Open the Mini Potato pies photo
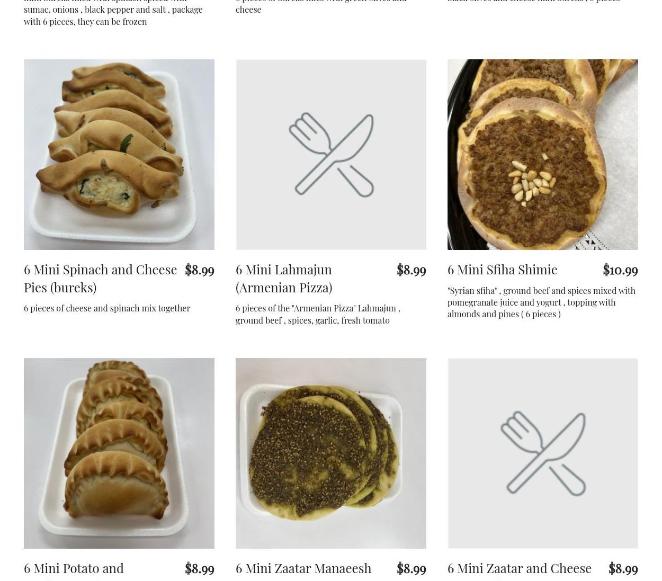 (x=119, y=453)
